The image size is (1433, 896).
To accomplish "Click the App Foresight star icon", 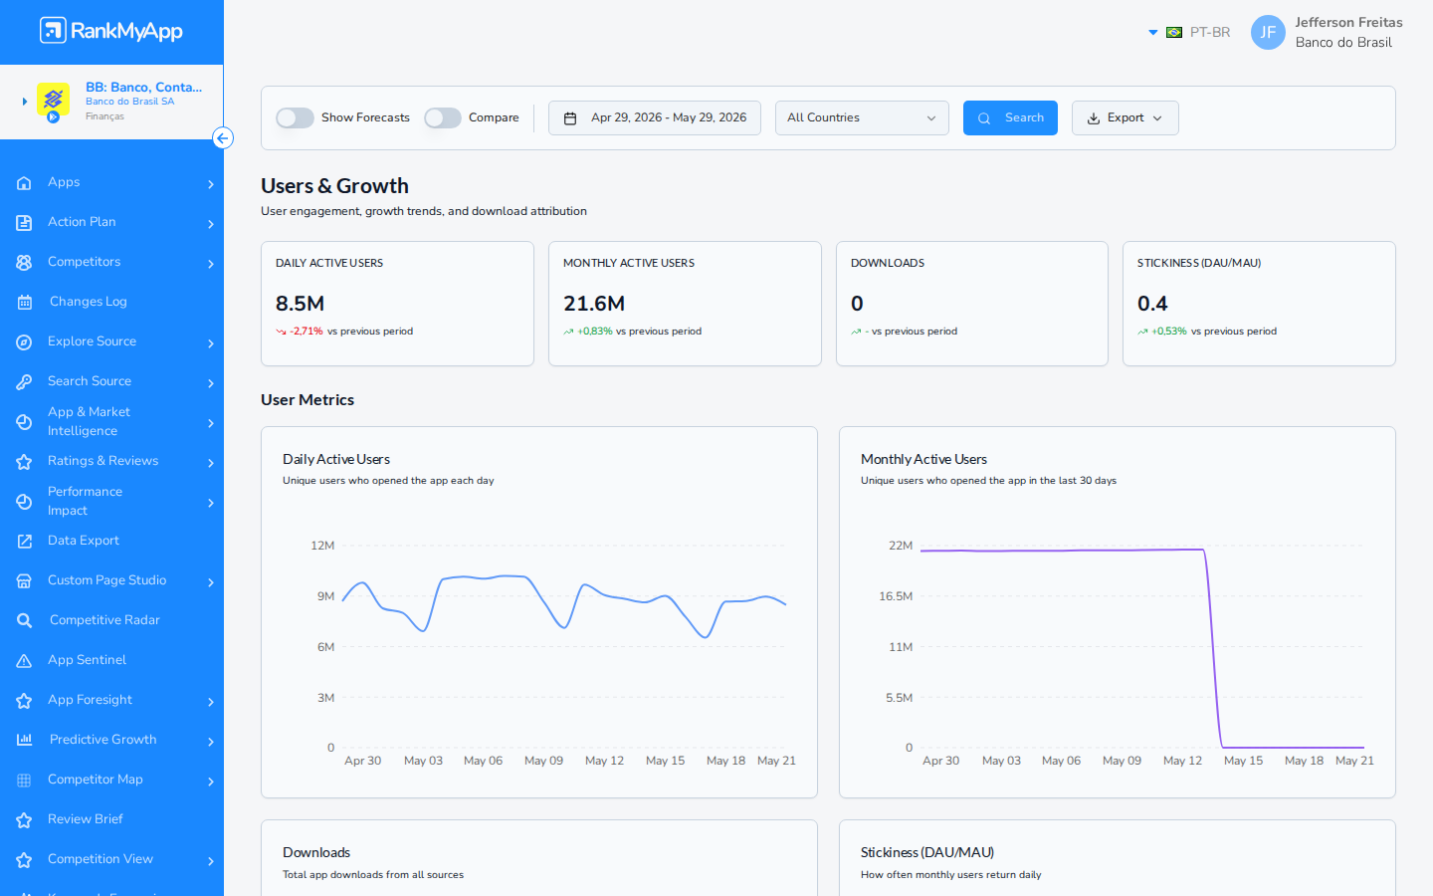I will point(24,700).
